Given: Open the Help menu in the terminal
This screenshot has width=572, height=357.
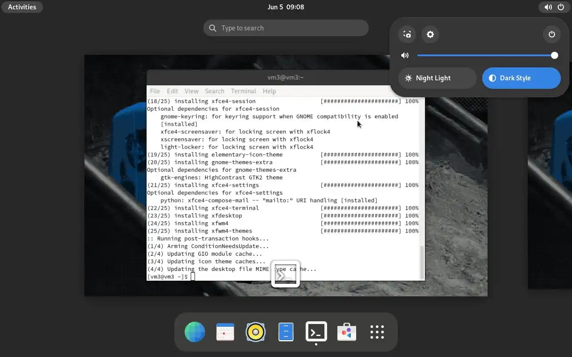Looking at the screenshot, I should click(269, 91).
